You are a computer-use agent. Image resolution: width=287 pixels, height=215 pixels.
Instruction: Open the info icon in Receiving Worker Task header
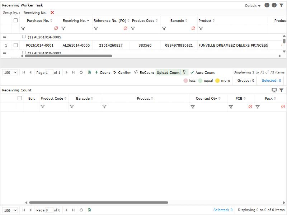[x=274, y=5]
